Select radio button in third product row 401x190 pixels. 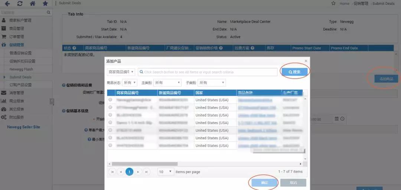[x=110, y=115]
